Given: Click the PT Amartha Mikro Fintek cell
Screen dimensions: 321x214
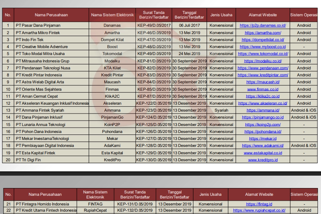Looking at the screenshot, I should coord(38,33).
